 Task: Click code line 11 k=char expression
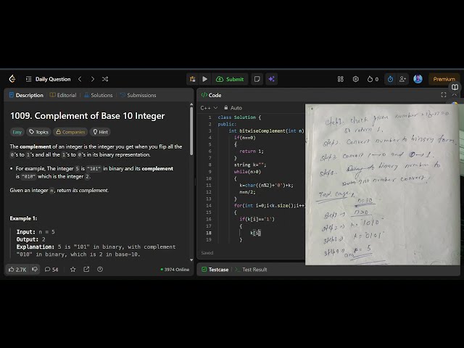[x=266, y=186]
